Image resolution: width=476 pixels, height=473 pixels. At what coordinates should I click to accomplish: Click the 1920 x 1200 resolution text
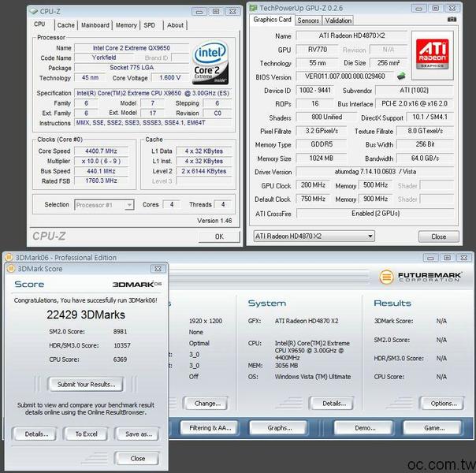206,321
